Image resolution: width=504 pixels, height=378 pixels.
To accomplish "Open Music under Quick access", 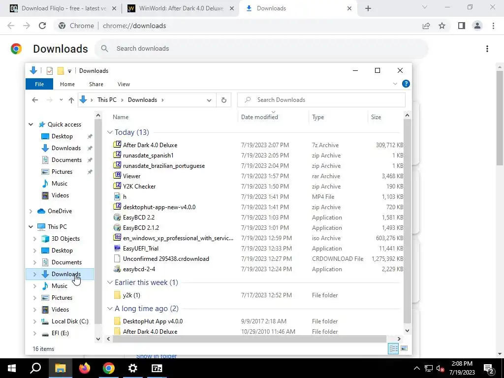I will 60,184.
